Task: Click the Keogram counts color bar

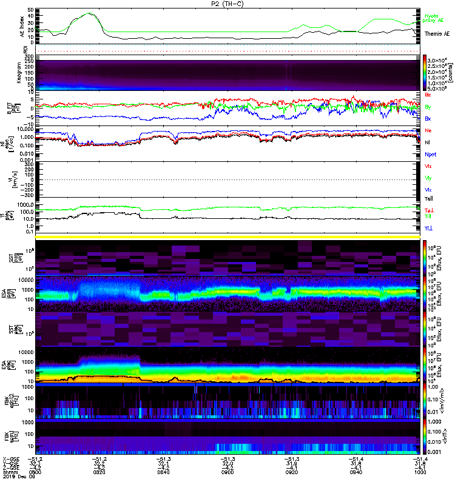Action: 425,73
